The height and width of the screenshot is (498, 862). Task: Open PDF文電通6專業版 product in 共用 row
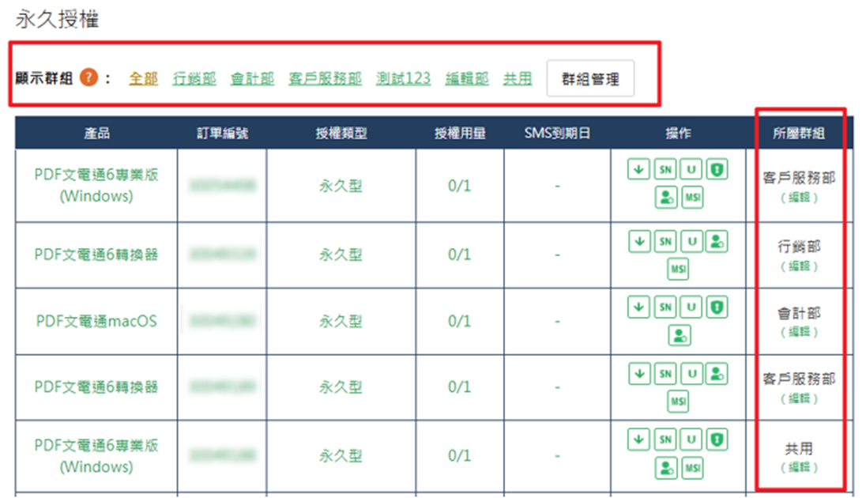[x=96, y=455]
